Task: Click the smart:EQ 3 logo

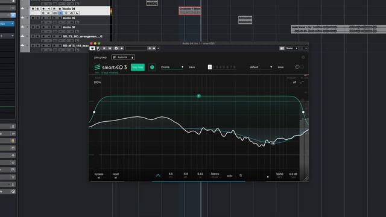Action: click(x=110, y=67)
